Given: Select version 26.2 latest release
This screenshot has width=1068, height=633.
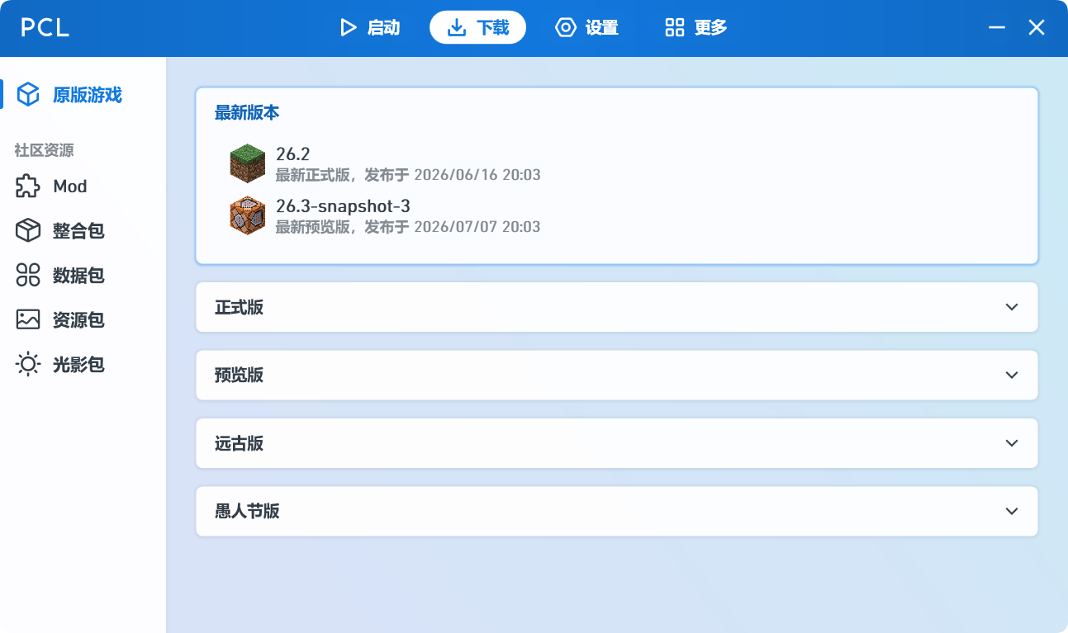Looking at the screenshot, I should click(616, 163).
